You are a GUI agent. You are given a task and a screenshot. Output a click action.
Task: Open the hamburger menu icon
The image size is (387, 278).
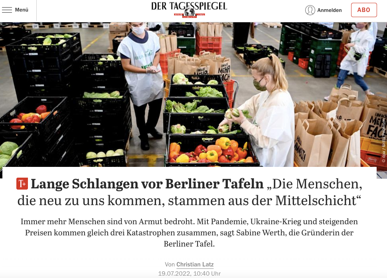[7, 10]
